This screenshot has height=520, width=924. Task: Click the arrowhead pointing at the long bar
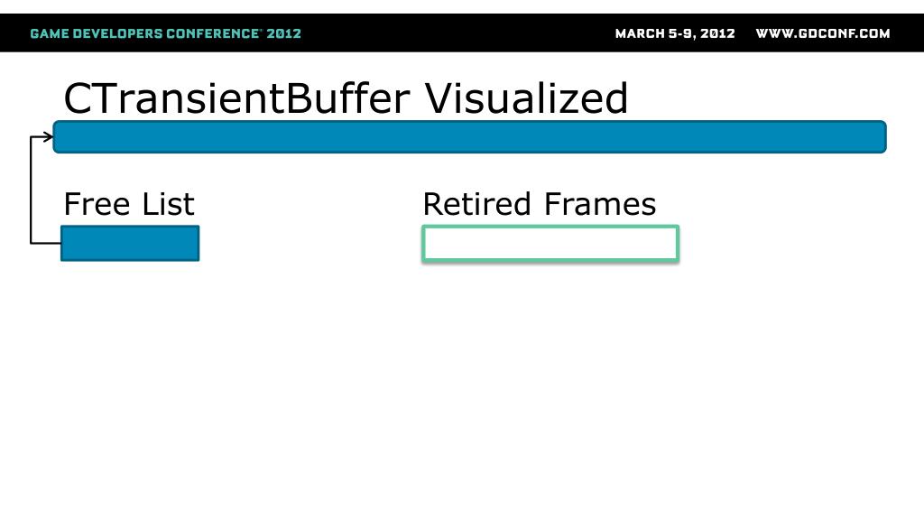point(48,137)
